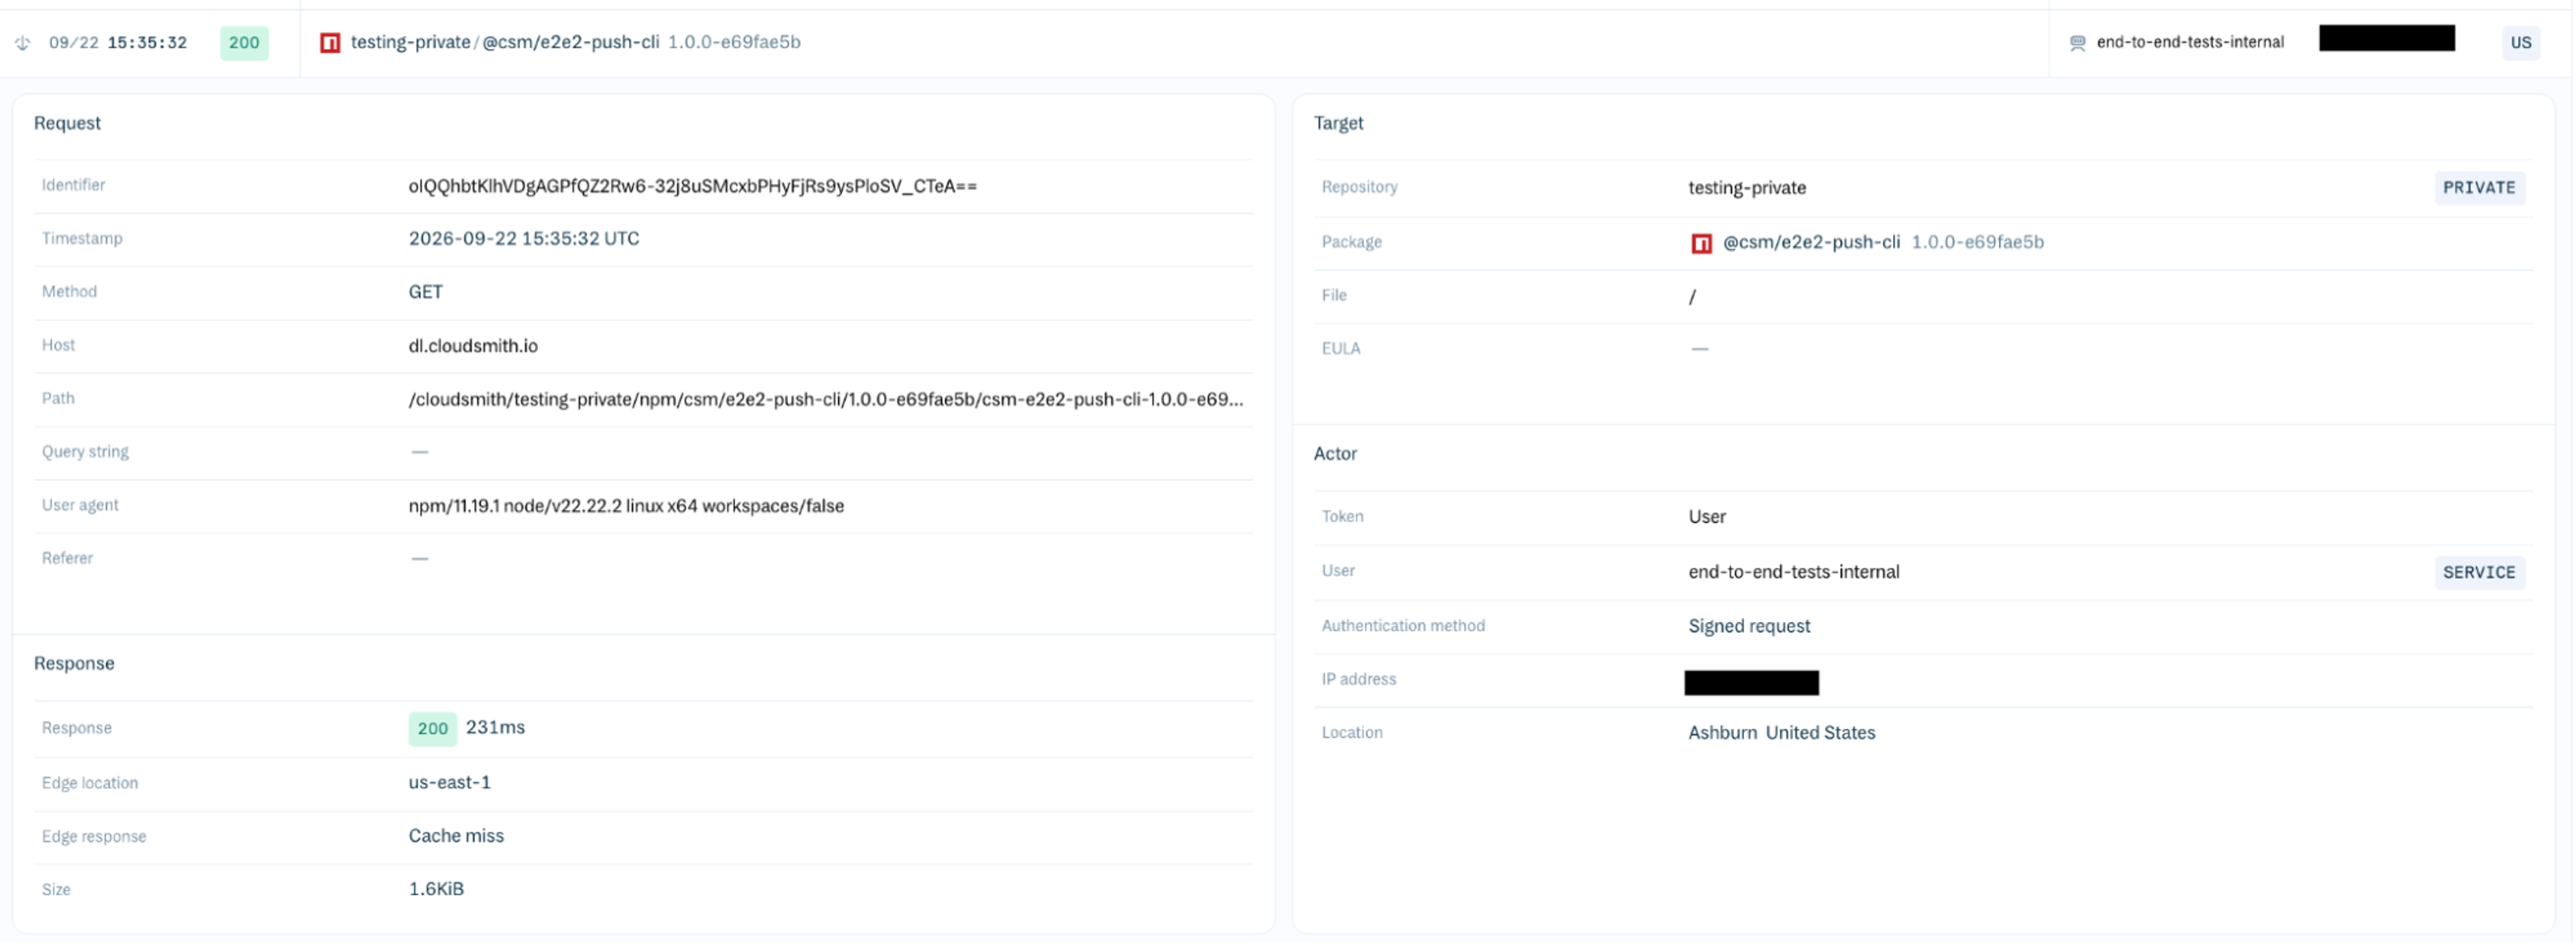Click the green 200 status badge in the header
The image size is (2576, 945).
click(244, 43)
